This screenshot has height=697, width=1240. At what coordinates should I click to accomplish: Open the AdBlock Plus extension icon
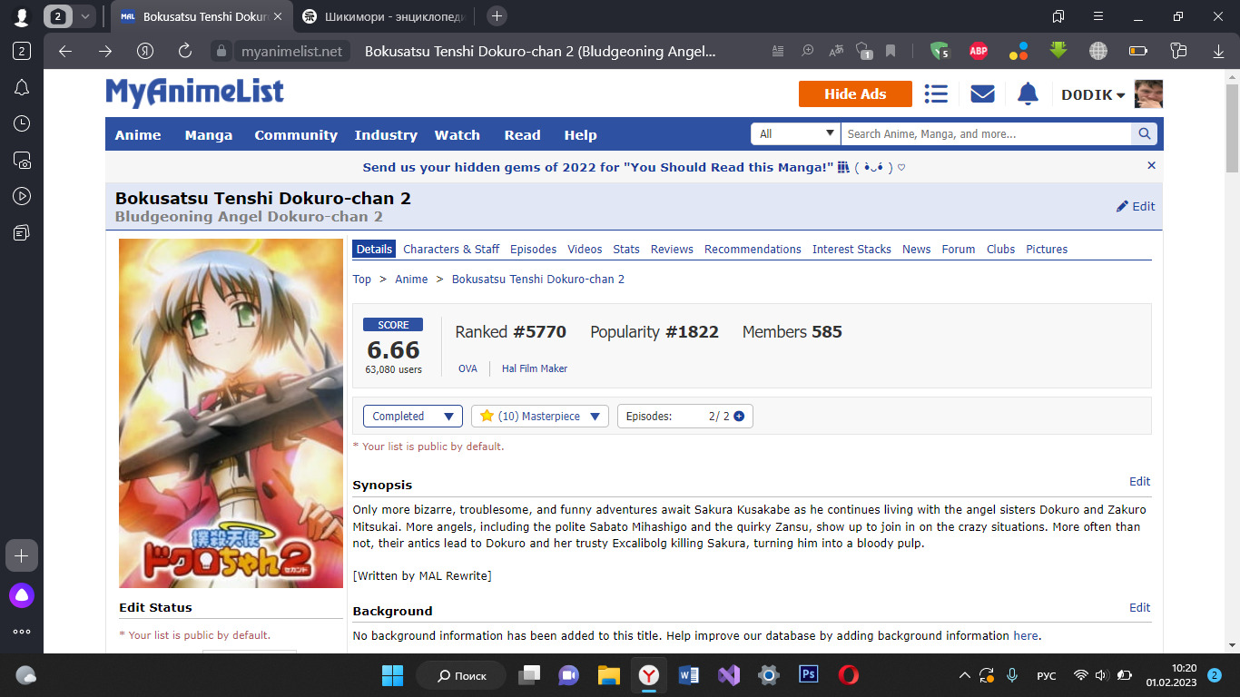click(978, 51)
